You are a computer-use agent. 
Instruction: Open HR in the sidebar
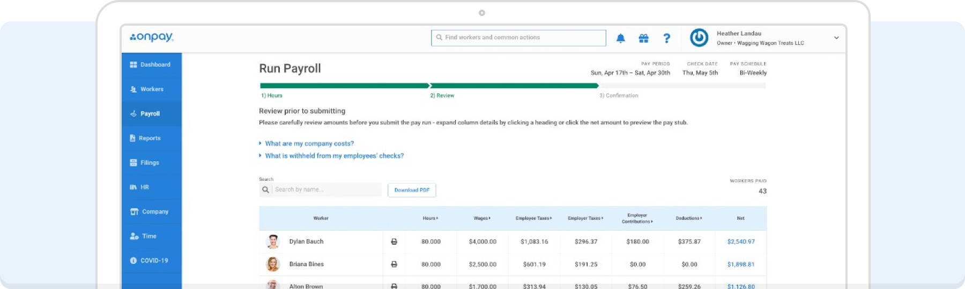[x=152, y=187]
